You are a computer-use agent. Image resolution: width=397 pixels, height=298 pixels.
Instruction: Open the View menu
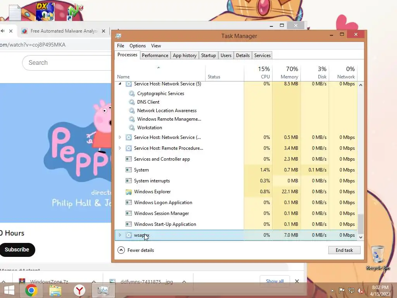click(x=156, y=46)
